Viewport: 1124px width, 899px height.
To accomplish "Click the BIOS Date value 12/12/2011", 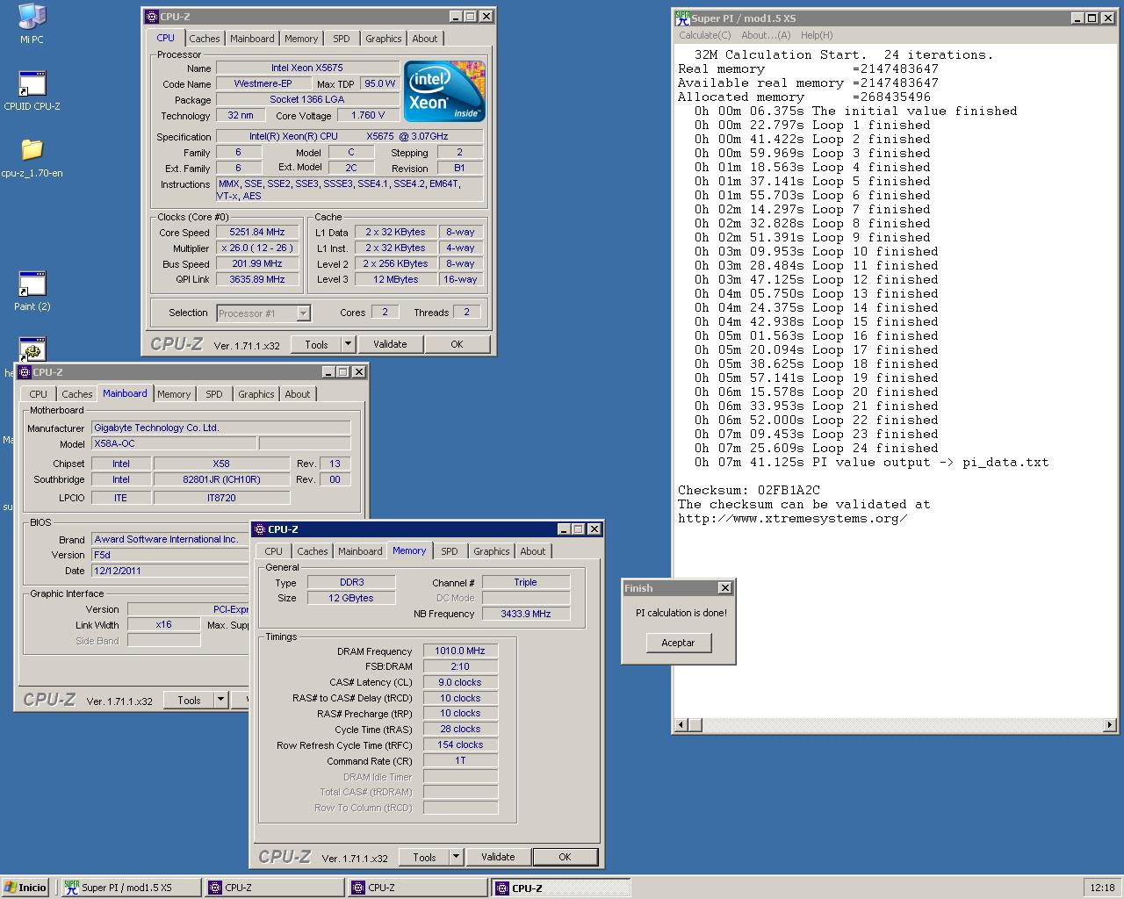I will click(170, 571).
